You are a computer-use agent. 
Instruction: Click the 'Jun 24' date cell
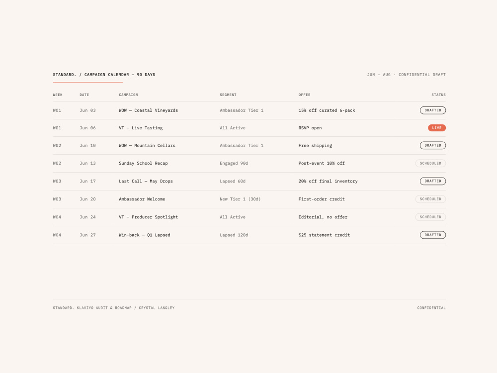click(87, 217)
